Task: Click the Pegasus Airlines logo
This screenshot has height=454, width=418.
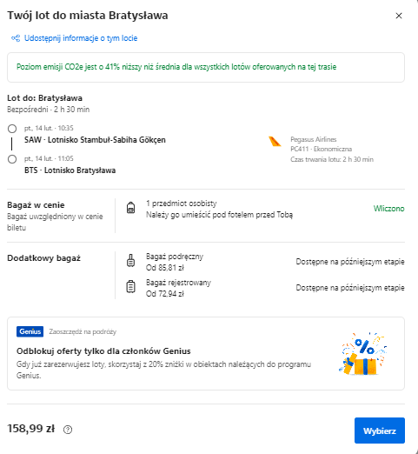Action: 275,142
